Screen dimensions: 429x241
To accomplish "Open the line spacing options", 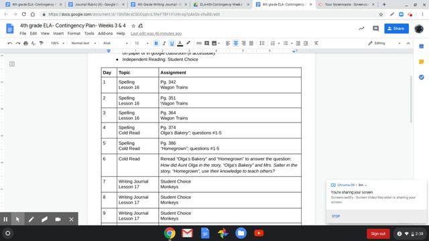I will [262, 43].
